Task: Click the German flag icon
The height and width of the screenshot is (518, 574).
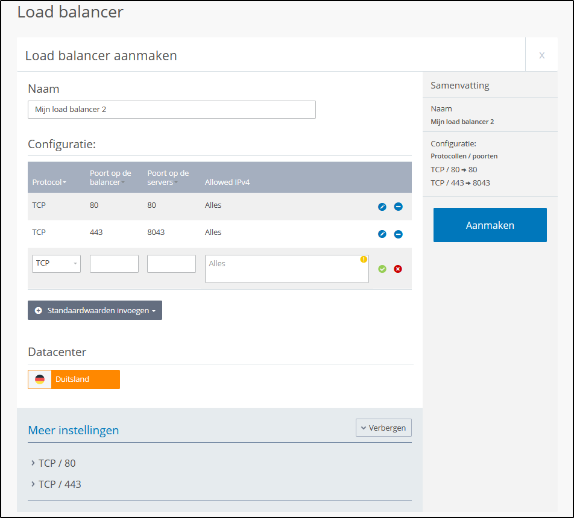Action: (40, 379)
